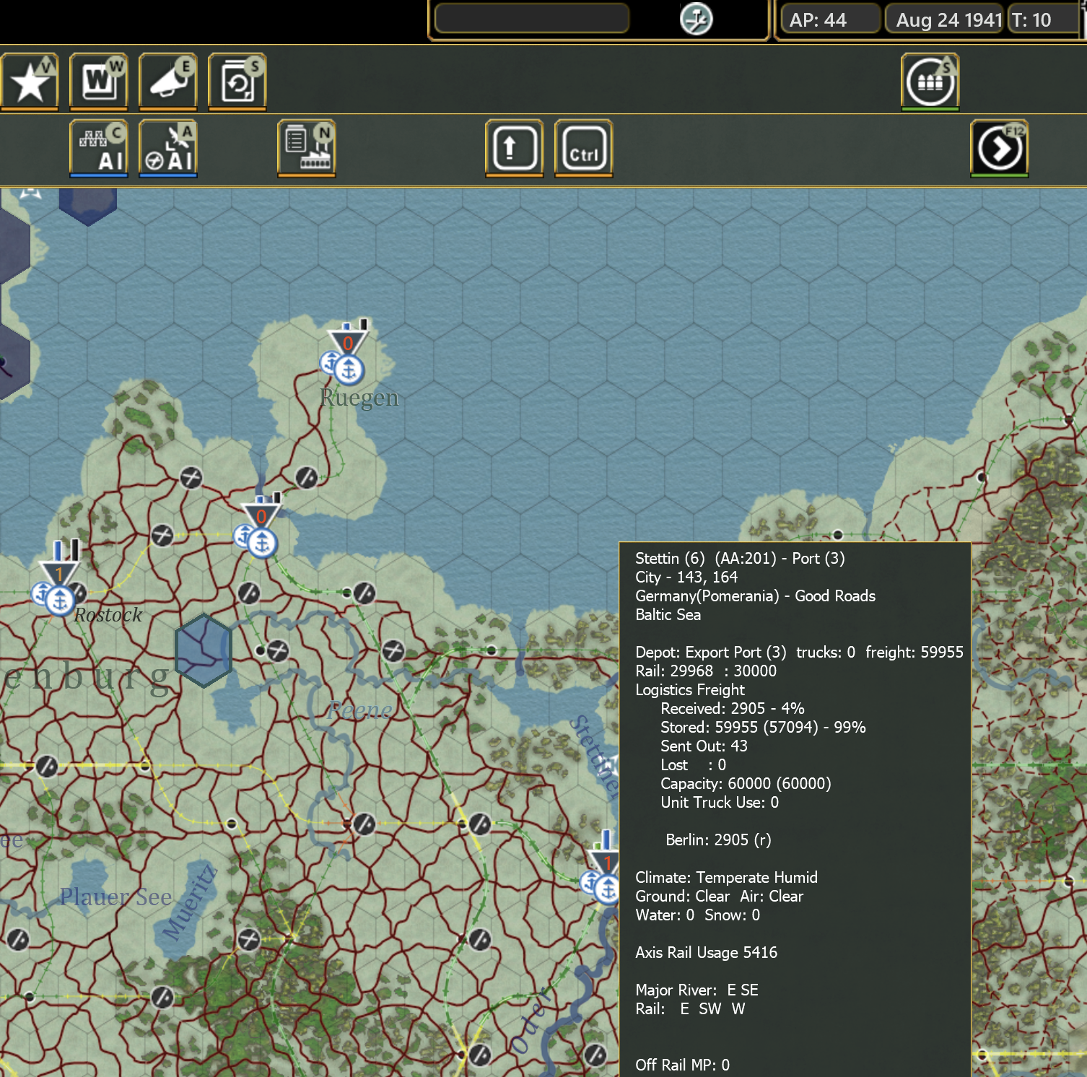Viewport: 1087px width, 1077px height.
Task: Open the statistics circle (S) icon
Action: click(930, 81)
